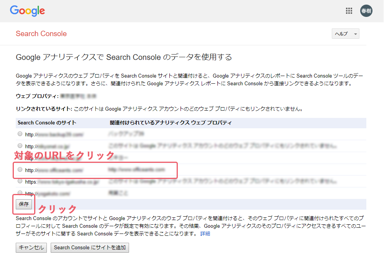Open the Google apps launcher grid

[349, 11]
